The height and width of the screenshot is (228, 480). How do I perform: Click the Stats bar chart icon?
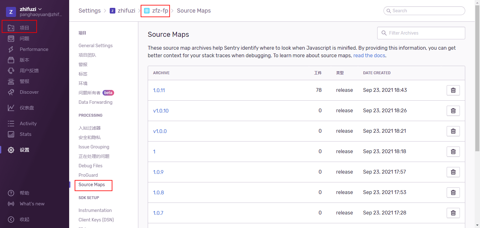11,134
